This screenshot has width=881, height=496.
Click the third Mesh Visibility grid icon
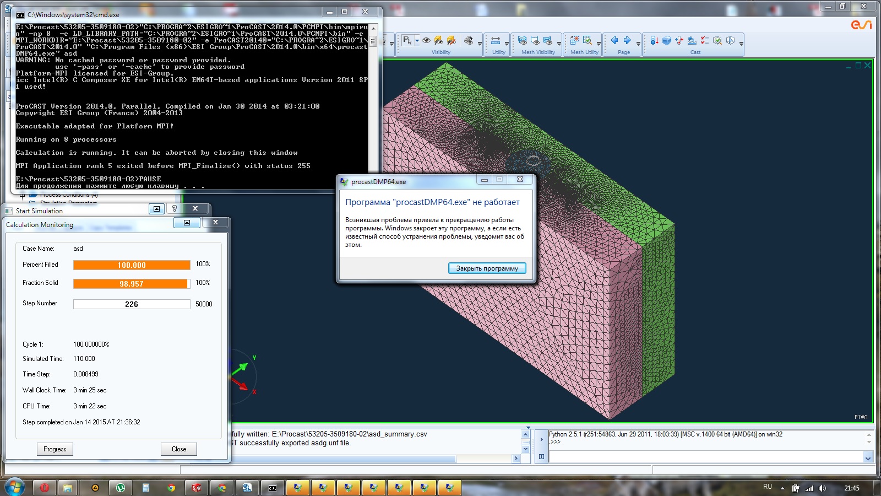pos(548,40)
